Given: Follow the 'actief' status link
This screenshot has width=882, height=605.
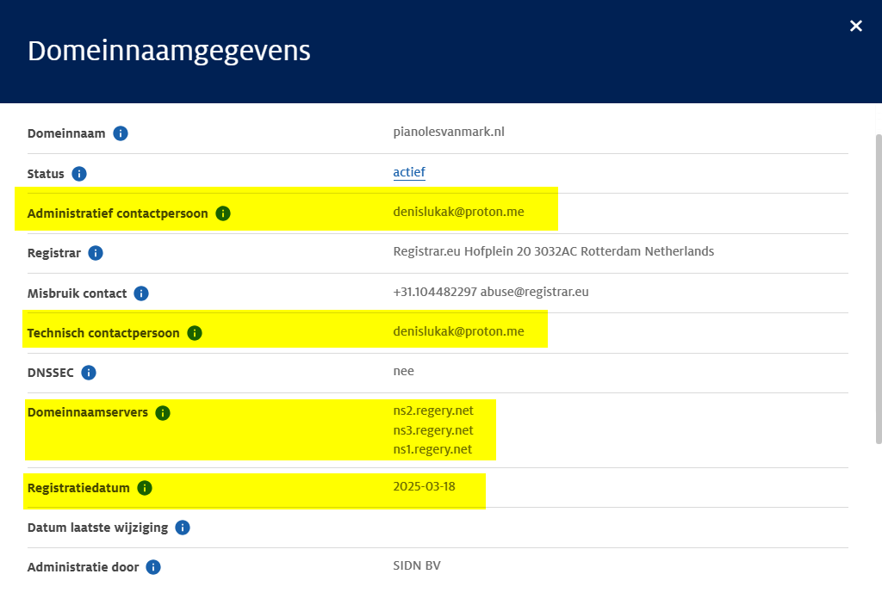Looking at the screenshot, I should pos(409,172).
